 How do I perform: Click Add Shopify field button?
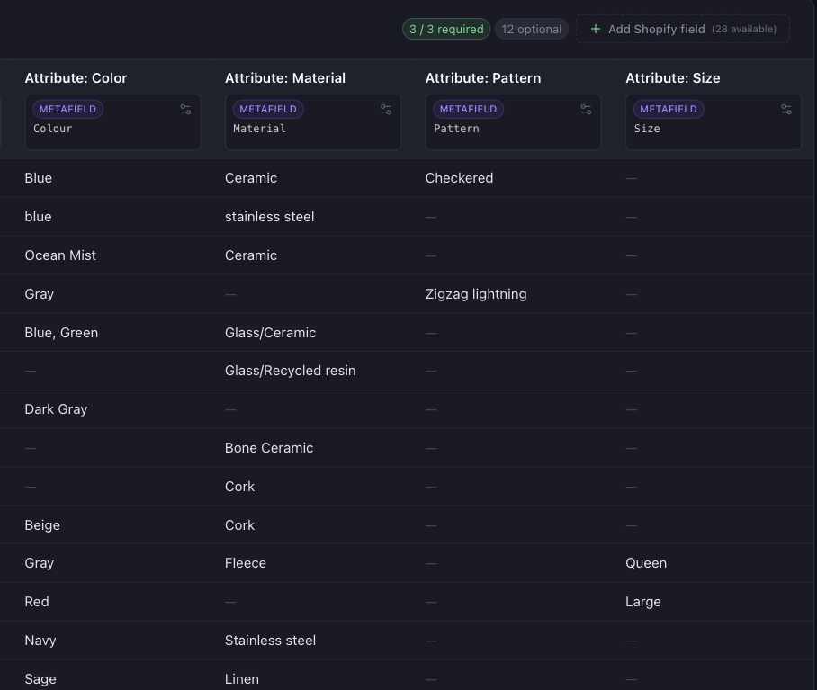point(683,29)
